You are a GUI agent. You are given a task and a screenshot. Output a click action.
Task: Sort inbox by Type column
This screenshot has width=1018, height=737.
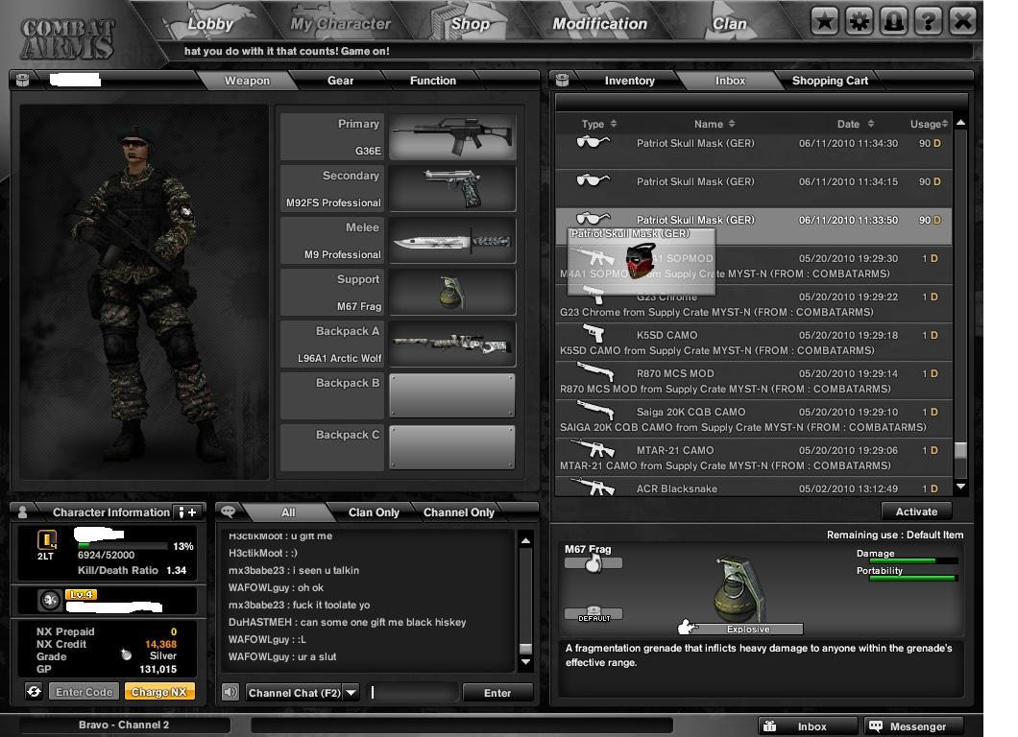(598, 124)
